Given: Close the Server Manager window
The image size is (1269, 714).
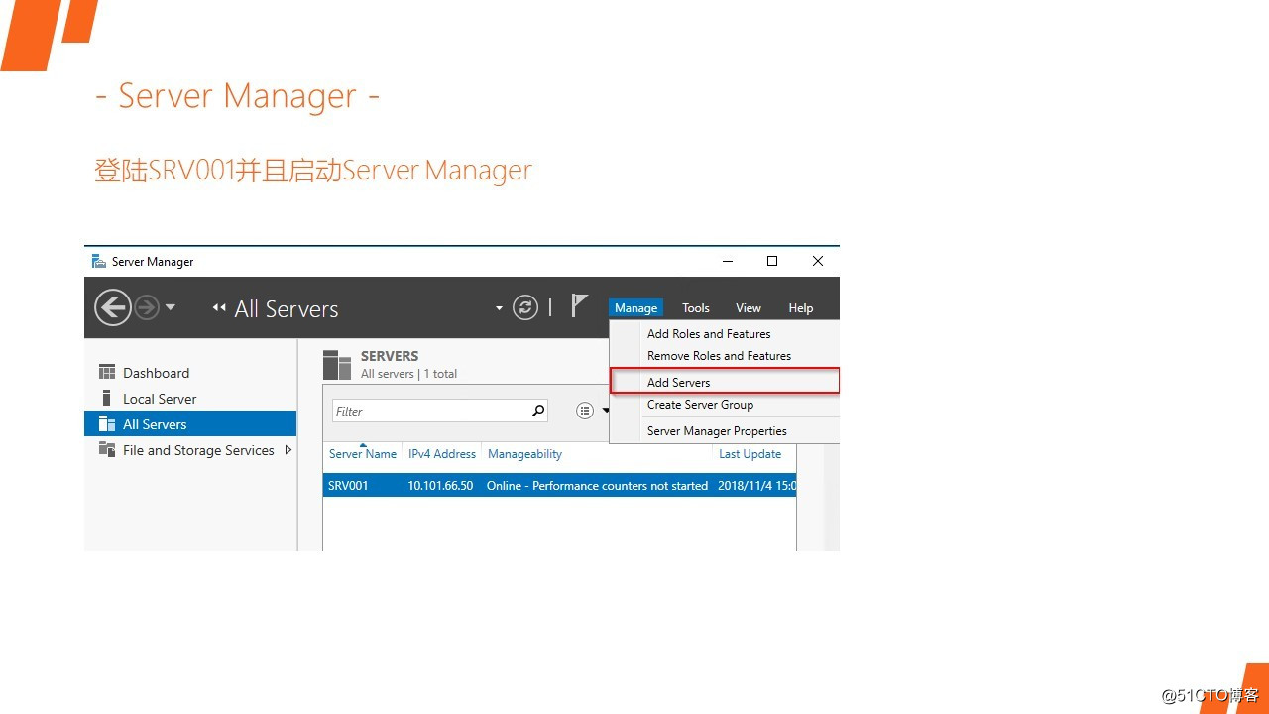Looking at the screenshot, I should coord(817,262).
